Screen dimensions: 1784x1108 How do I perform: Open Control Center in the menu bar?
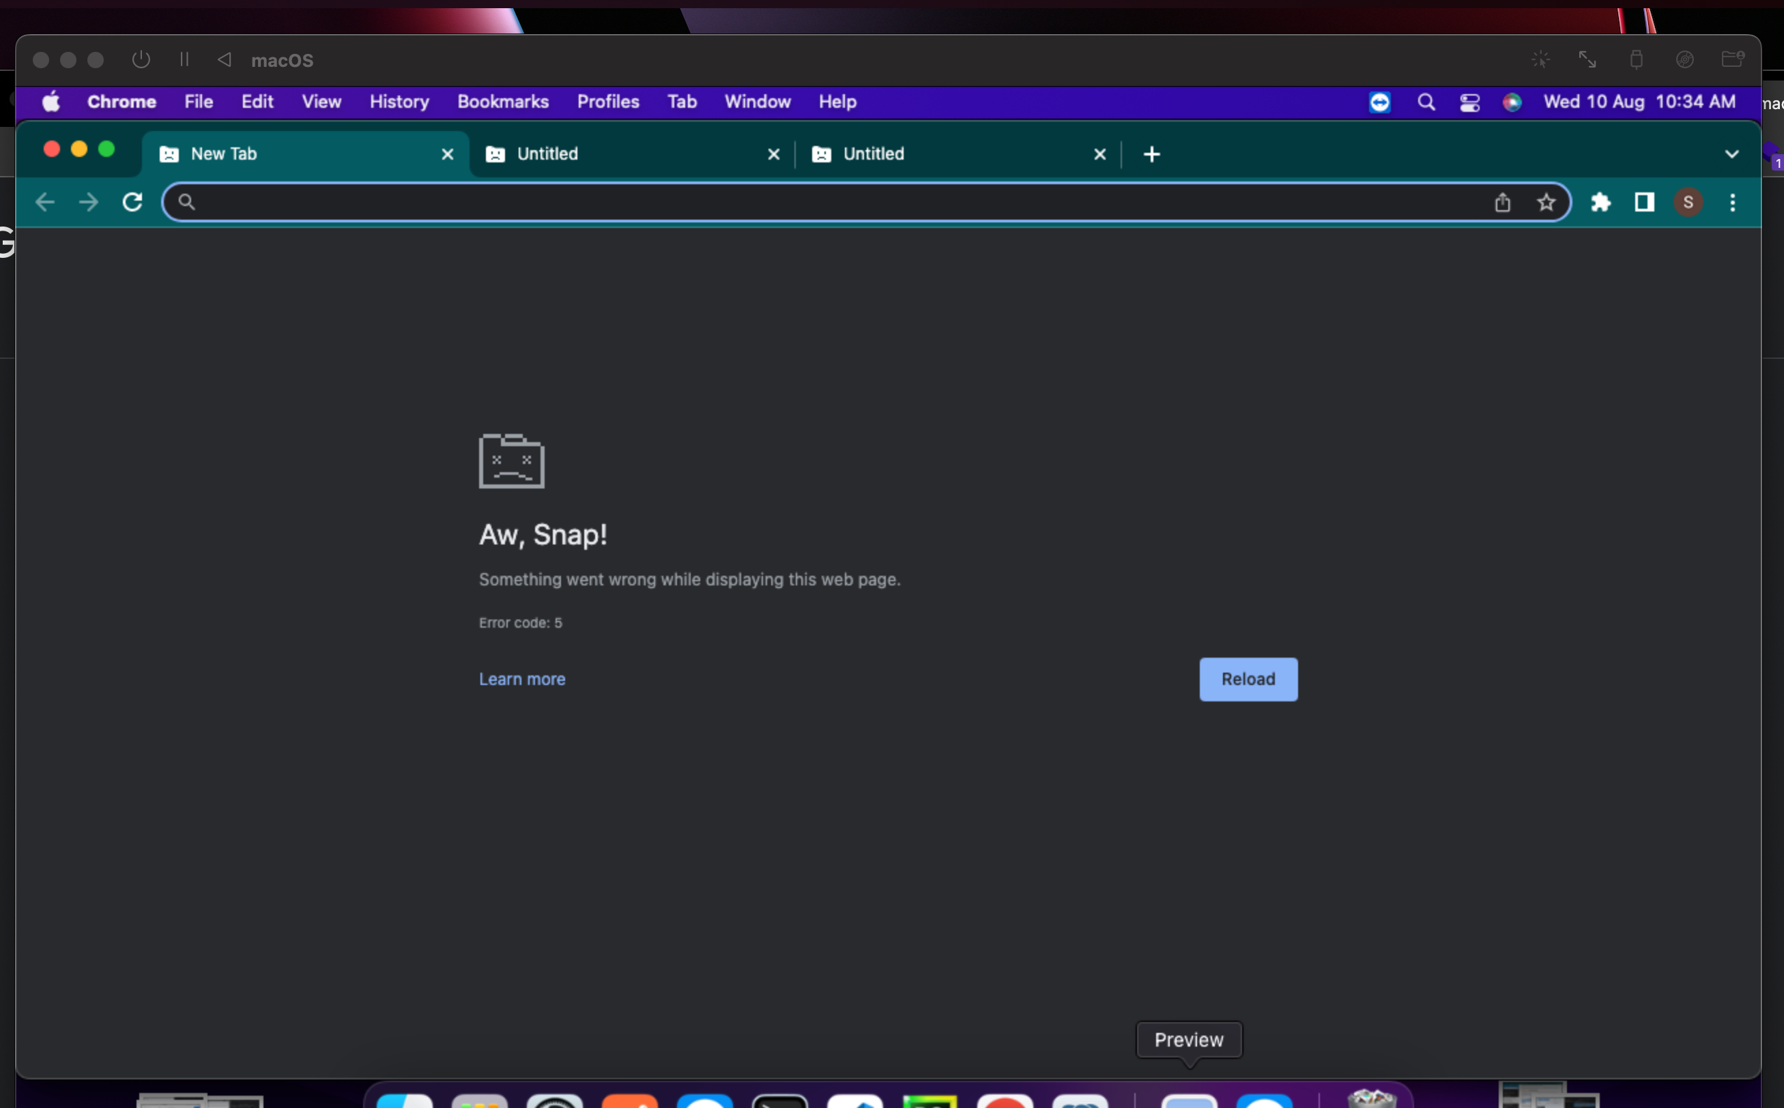click(1469, 102)
